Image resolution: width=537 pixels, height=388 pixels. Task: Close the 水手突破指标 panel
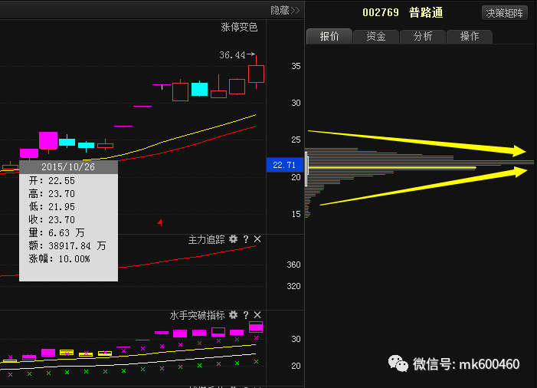257,315
